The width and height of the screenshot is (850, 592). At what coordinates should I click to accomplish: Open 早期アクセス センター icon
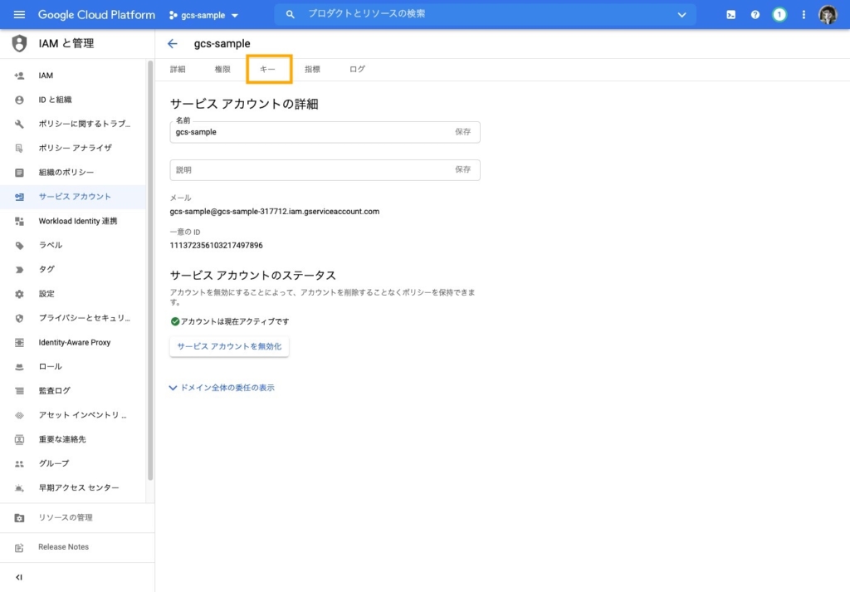19,488
